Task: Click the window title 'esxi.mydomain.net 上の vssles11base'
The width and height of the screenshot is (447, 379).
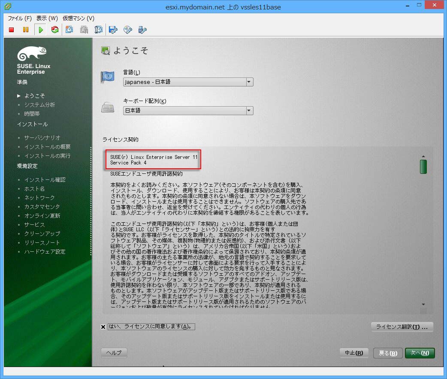Action: tap(223, 7)
